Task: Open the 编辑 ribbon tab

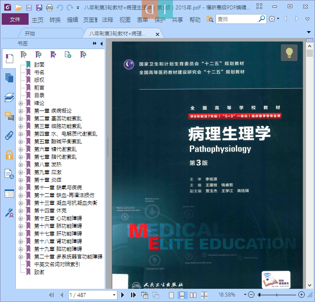Action: pyautogui.click(x=72, y=20)
